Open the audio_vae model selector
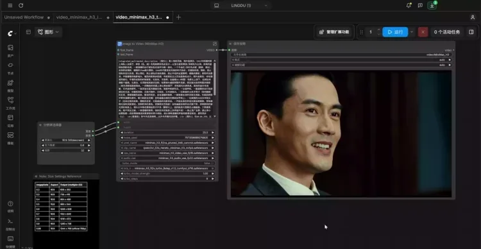This screenshot has height=249, width=481. click(167, 158)
